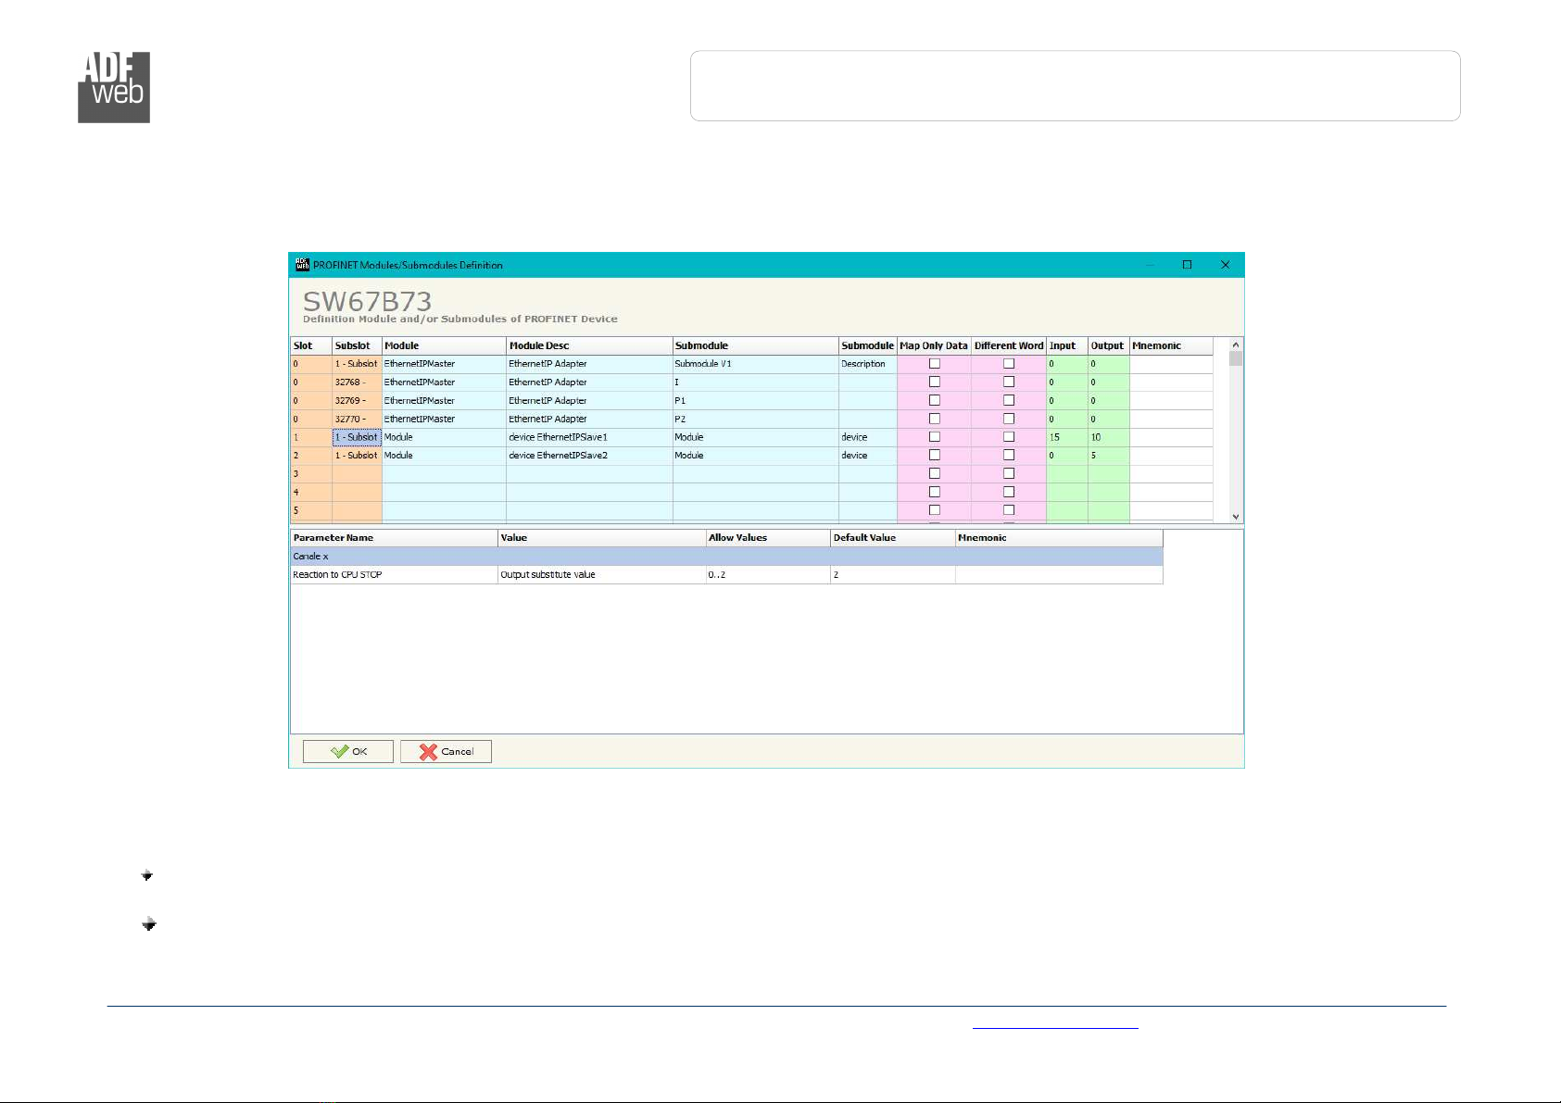
Task: Tick Different Word in slot 3 row
Action: [x=1009, y=473]
